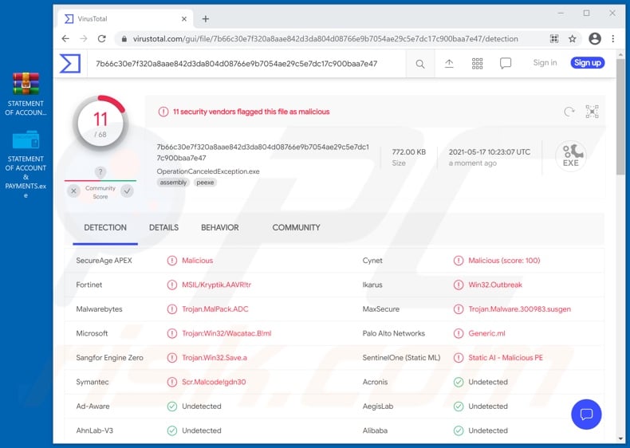The image size is (630, 448).
Task: Click the Trojan.Win32.Save.a detection text
Action: click(215, 358)
